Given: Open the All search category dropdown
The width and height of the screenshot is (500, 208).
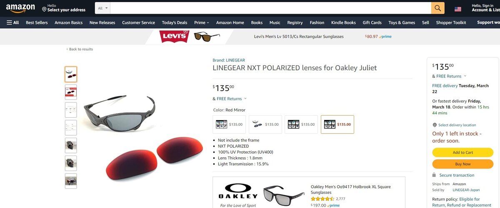Looking at the screenshot, I should click(103, 8).
